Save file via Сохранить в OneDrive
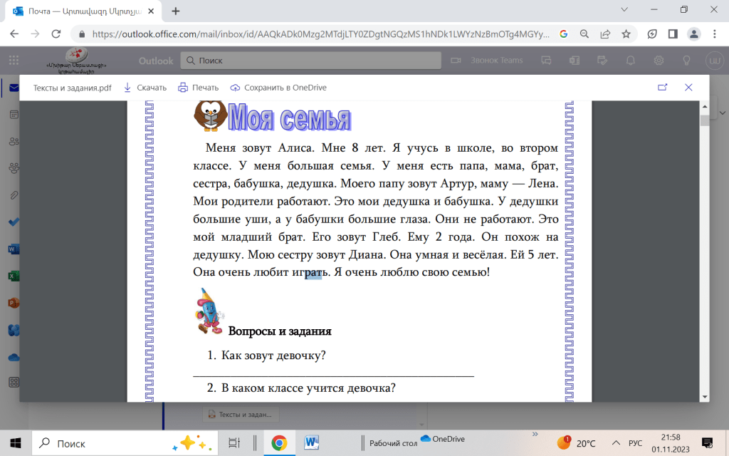The height and width of the screenshot is (456, 729). 278,88
